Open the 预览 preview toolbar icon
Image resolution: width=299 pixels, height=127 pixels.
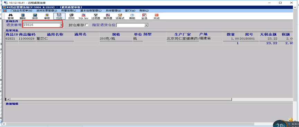59,16
